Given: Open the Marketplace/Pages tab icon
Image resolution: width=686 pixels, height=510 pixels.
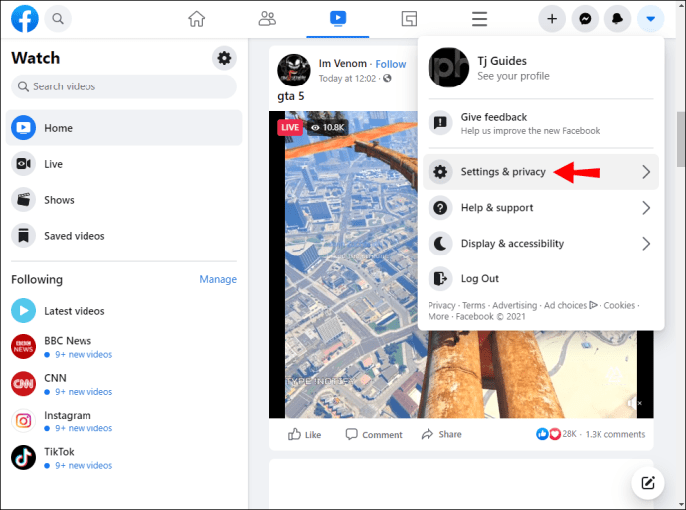Looking at the screenshot, I should tap(409, 19).
